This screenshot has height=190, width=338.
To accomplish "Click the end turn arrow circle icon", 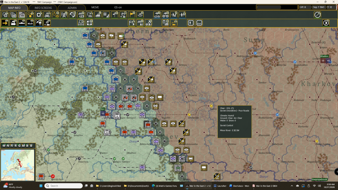I will point(326,23).
